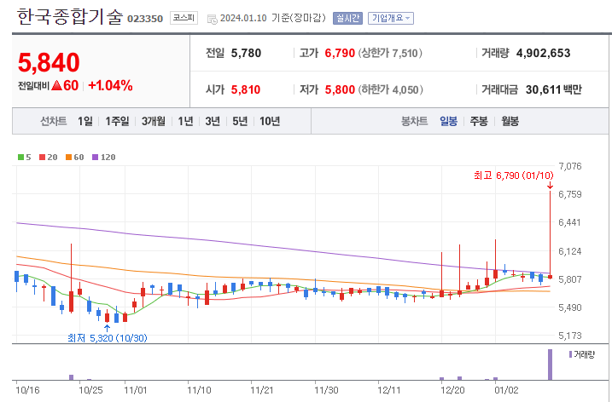This screenshot has width=612, height=402.
Task: Click the 상한가 7,510 text
Action: tap(390, 53)
